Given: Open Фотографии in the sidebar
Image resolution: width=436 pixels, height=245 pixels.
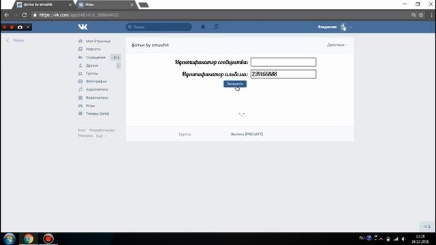Looking at the screenshot, I should point(96,82).
